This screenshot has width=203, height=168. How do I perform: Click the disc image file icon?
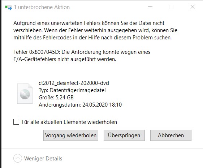(25, 94)
